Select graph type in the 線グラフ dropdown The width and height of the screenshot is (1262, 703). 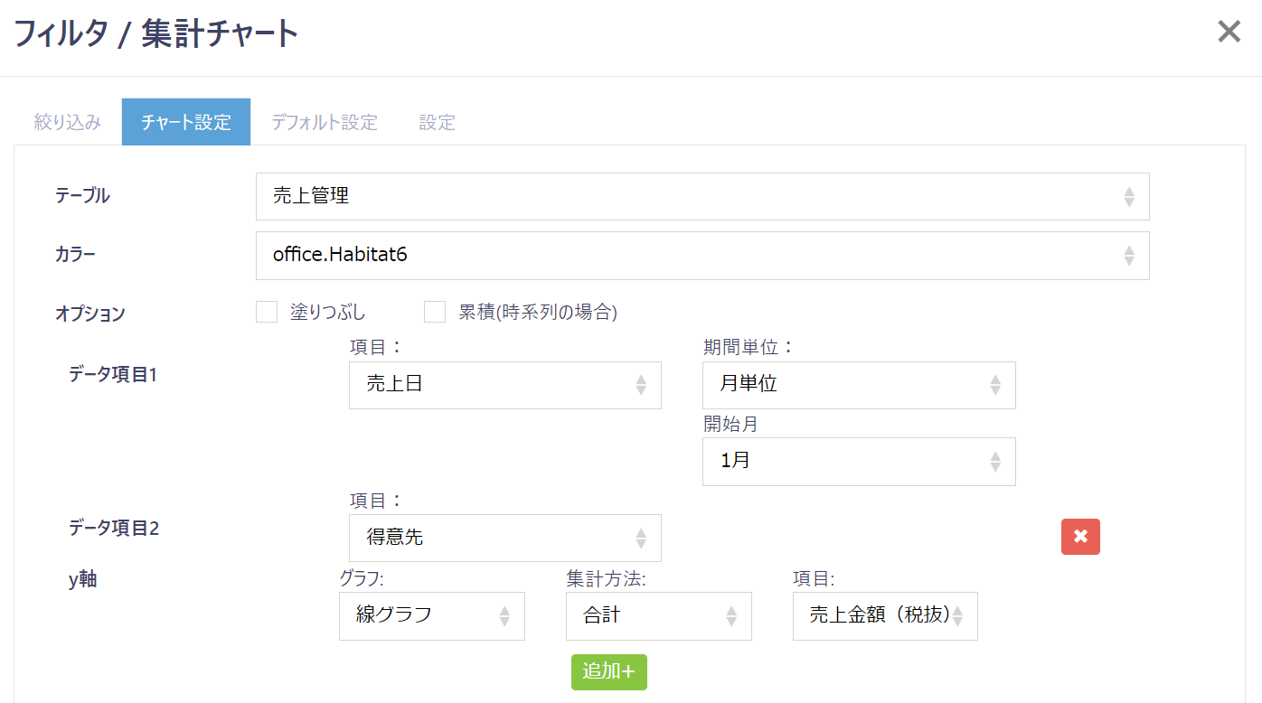[431, 616]
